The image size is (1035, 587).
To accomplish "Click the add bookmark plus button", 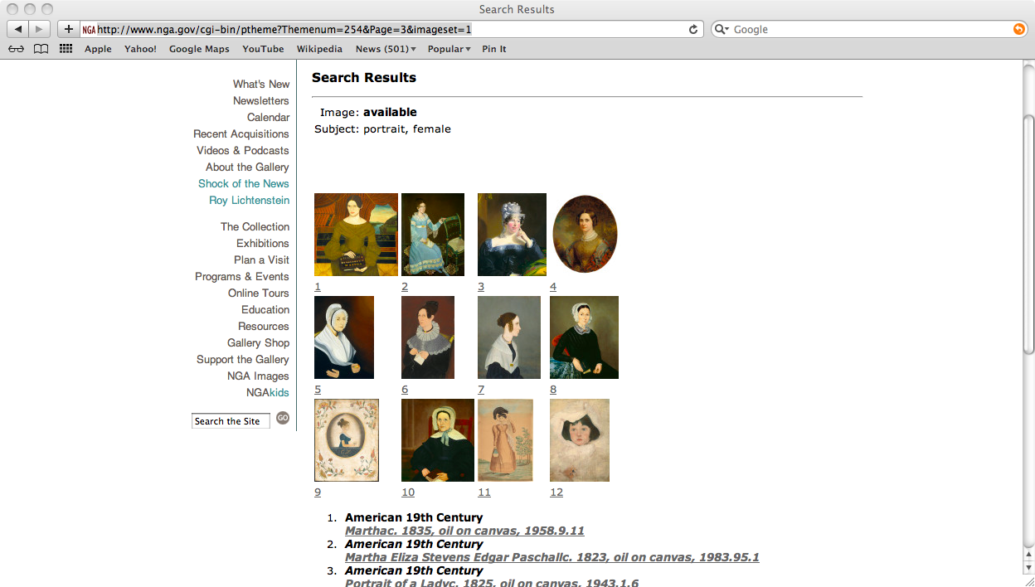I will 68,29.
